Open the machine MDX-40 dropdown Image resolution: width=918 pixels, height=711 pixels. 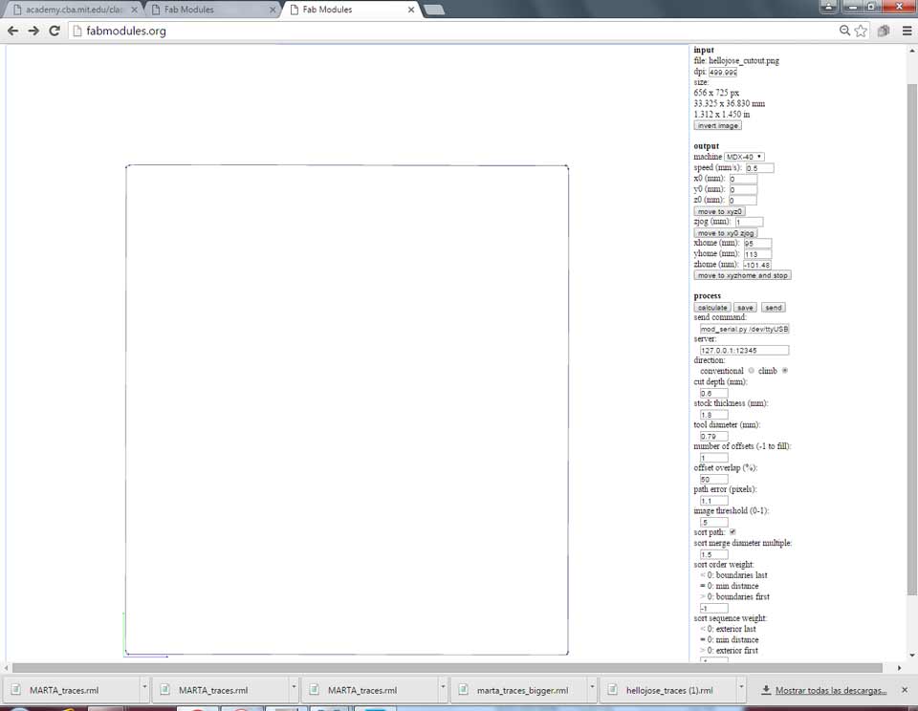[x=744, y=157]
